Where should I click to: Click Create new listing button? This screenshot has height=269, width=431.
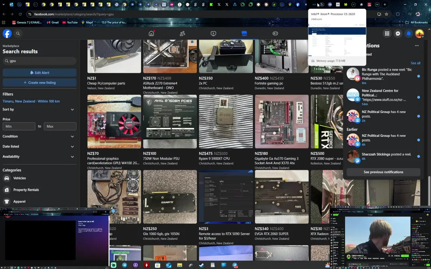pos(40,83)
